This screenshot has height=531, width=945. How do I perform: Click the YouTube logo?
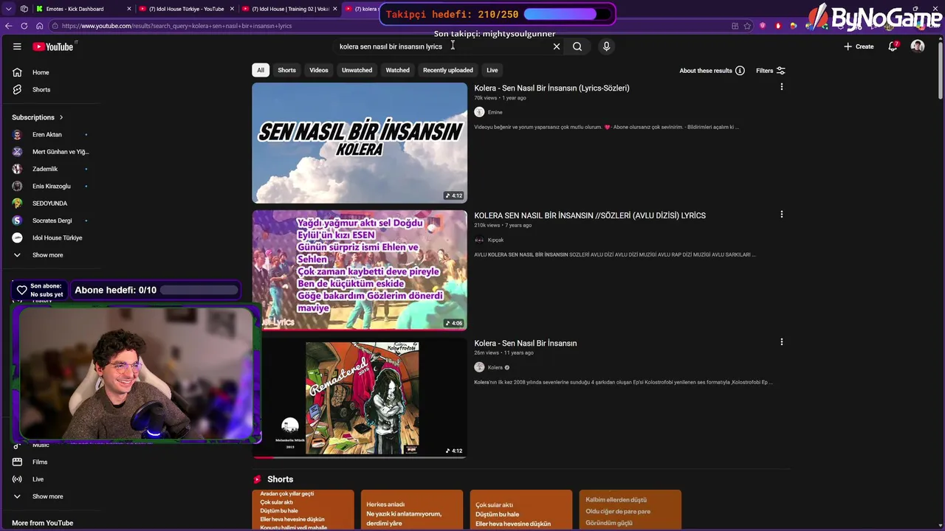52,46
